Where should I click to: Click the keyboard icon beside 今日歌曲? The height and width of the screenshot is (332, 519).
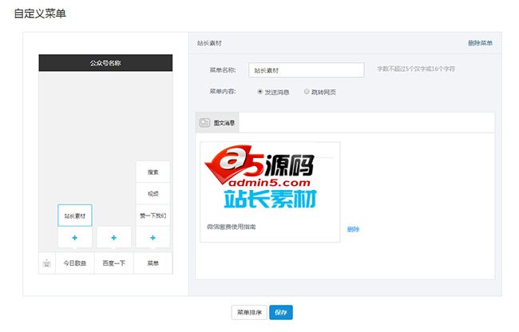pos(47,263)
